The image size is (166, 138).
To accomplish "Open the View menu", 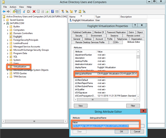I will [22, 7].
